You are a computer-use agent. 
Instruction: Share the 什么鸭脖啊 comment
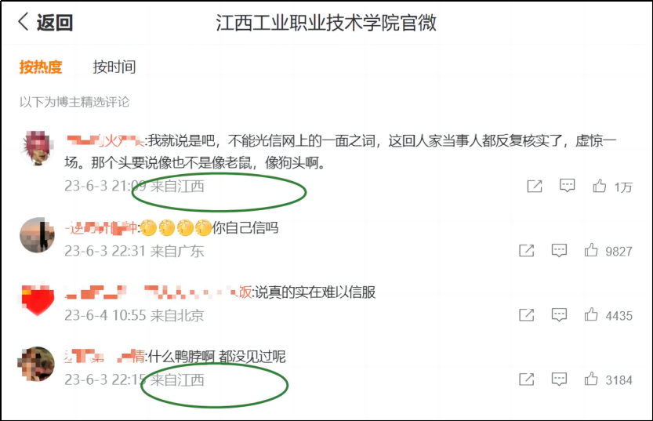[527, 379]
